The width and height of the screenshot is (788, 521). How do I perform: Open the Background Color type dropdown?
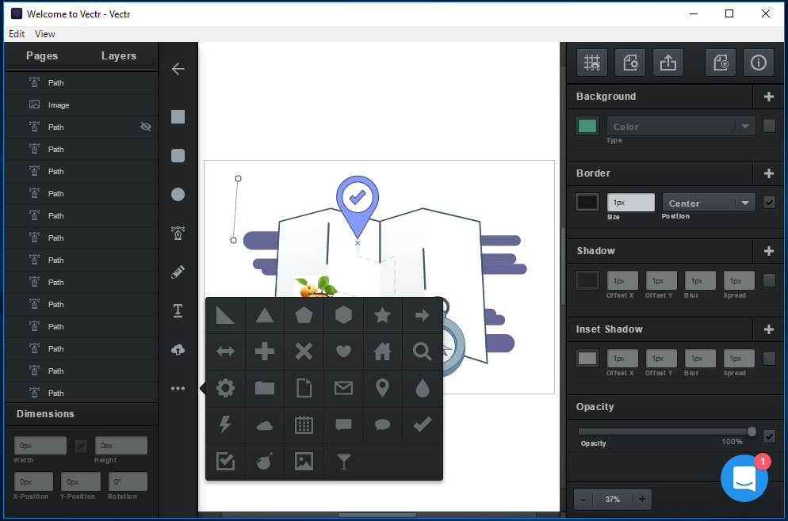pyautogui.click(x=681, y=127)
